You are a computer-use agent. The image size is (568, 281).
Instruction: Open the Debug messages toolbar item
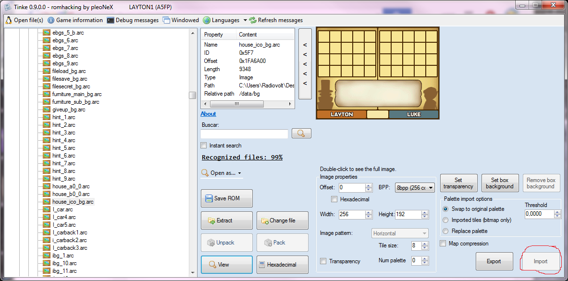[133, 20]
